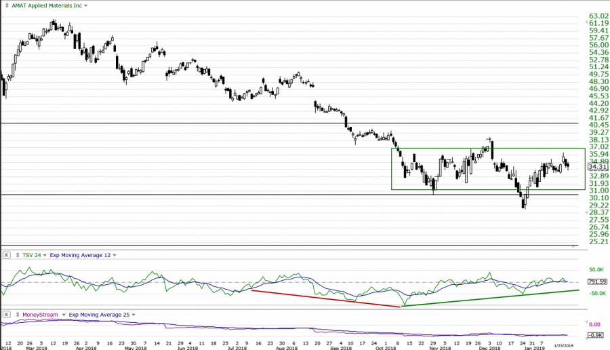Screen dimensions: 610x350
Task: Click the 56.00 price scale label
Action: pyautogui.click(x=598, y=45)
